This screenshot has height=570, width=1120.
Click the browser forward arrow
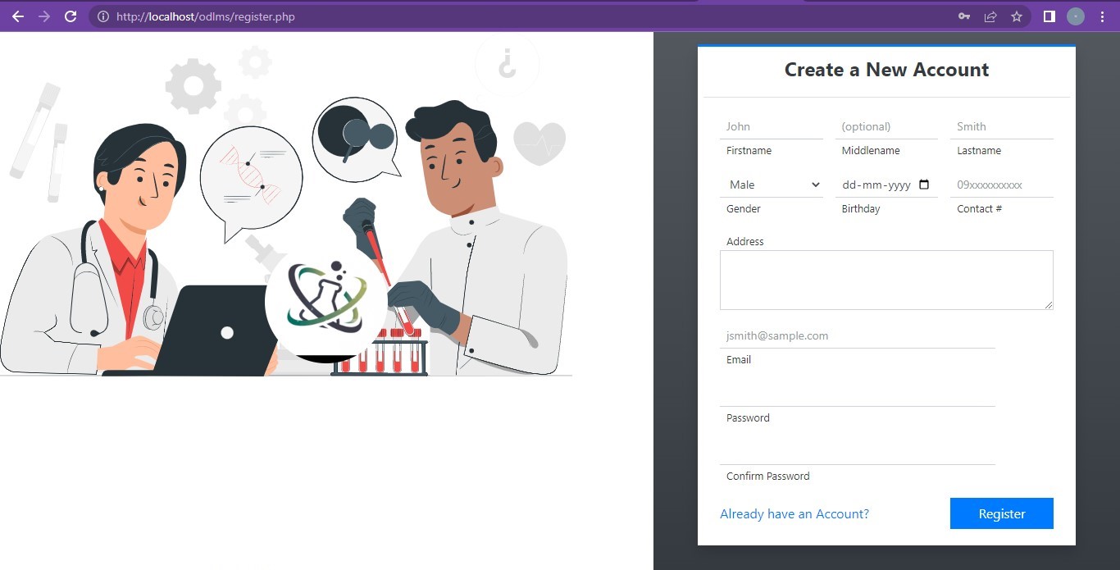[44, 16]
